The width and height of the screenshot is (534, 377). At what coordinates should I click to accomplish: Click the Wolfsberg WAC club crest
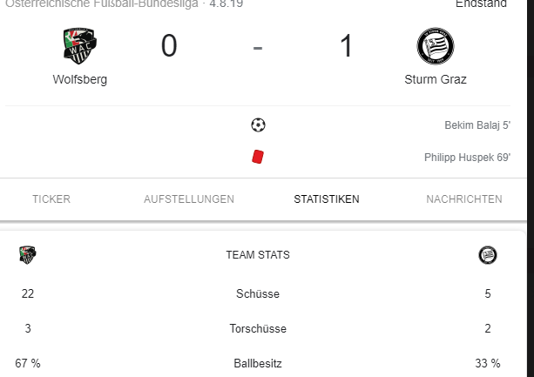pos(80,46)
